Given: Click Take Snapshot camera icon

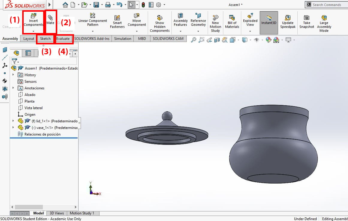Looking at the screenshot, I should (307, 22).
